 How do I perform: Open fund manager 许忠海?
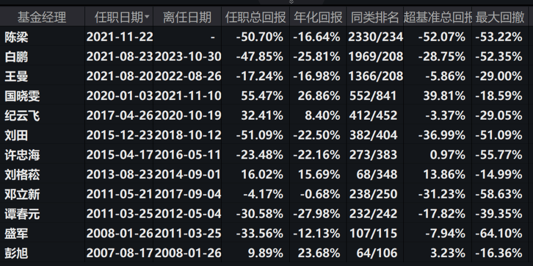coord(22,155)
